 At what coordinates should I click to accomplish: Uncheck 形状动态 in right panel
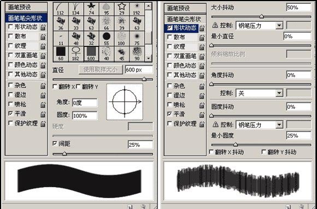coord(170,28)
